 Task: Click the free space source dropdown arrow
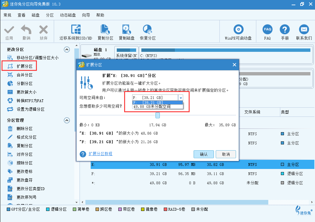click(x=181, y=98)
